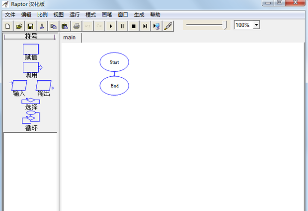Screen dimensions: 308x211
Task: Open a file with the folder icon
Action: pyautogui.click(x=19, y=26)
